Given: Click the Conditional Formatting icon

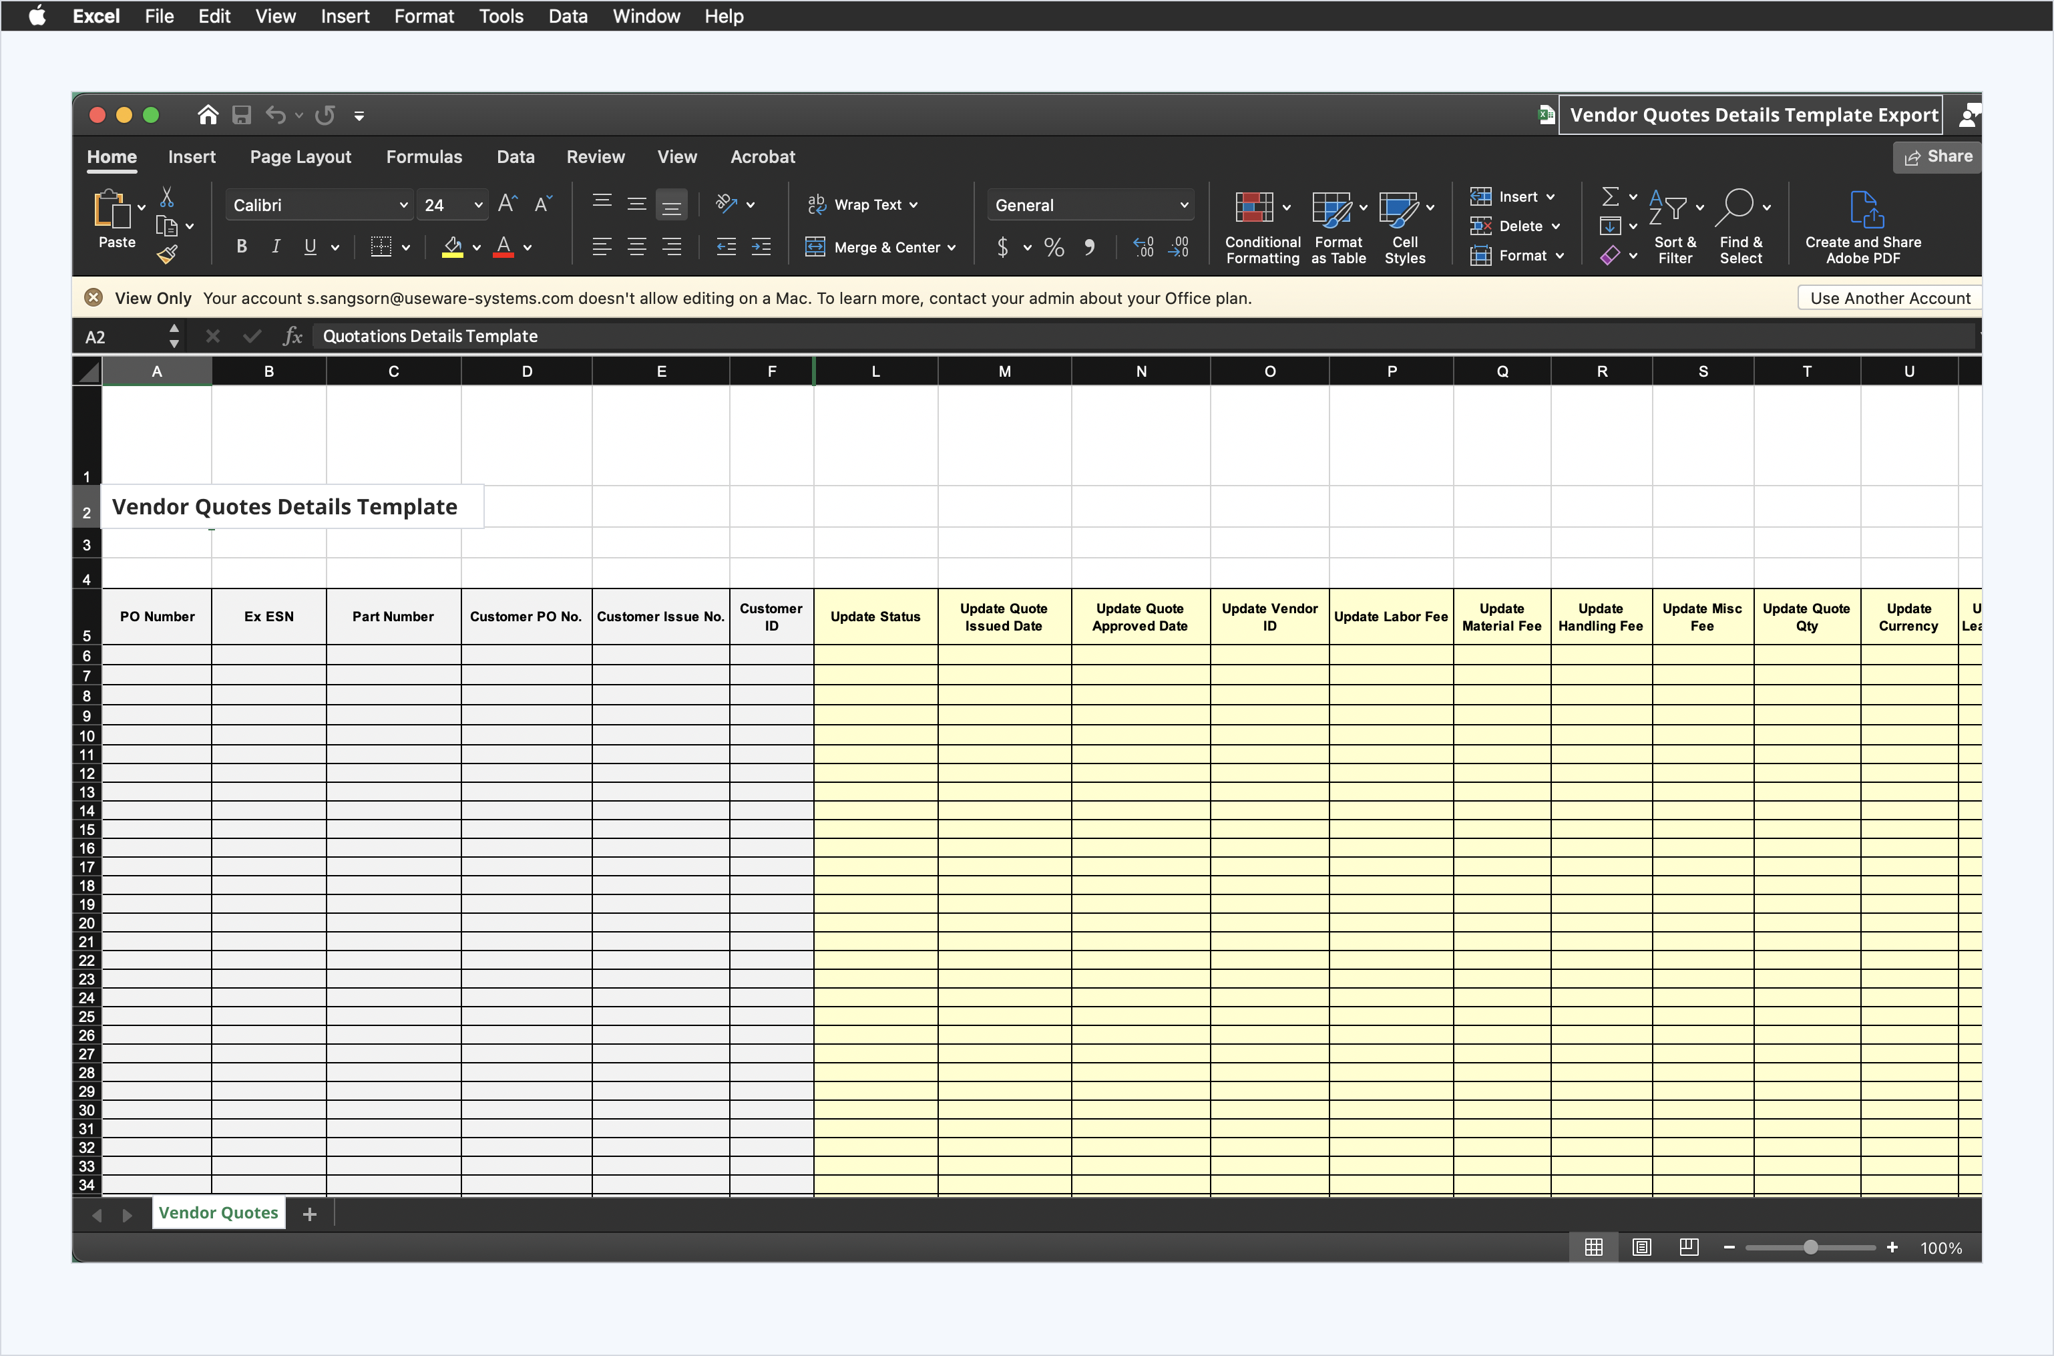Looking at the screenshot, I should [1253, 208].
